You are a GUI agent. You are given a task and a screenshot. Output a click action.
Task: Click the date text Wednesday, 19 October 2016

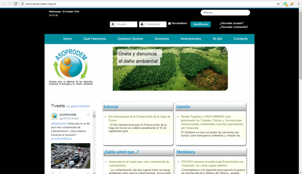tap(64, 12)
